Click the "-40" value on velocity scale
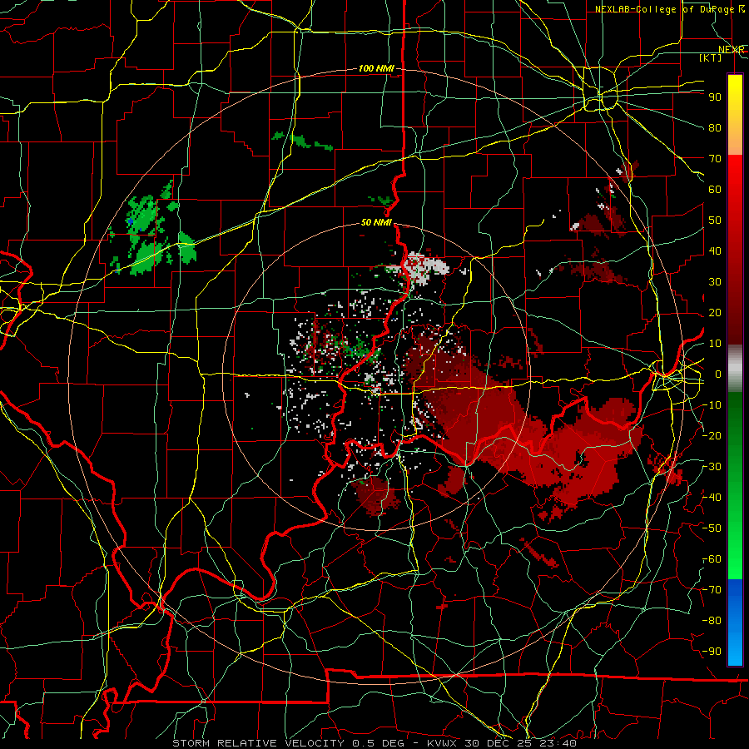749x749 pixels. click(712, 498)
